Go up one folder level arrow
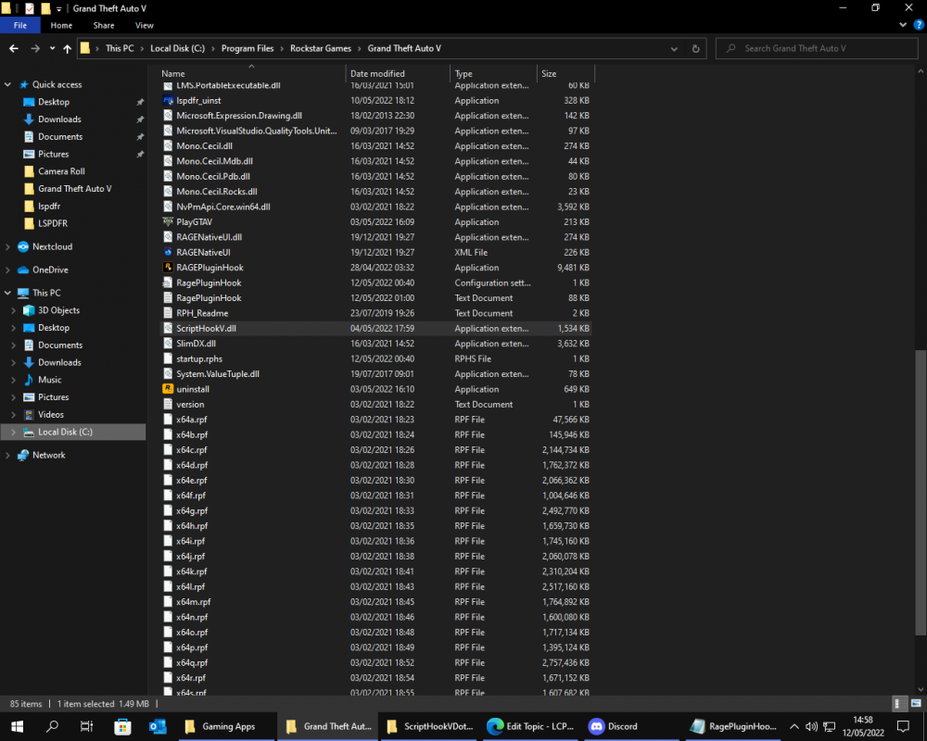The height and width of the screenshot is (741, 927). 67,48
